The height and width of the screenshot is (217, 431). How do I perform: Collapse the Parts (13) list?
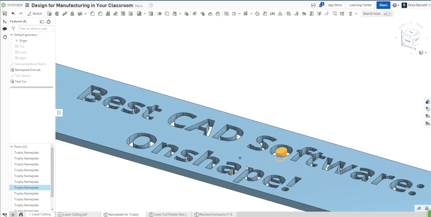pos(12,147)
